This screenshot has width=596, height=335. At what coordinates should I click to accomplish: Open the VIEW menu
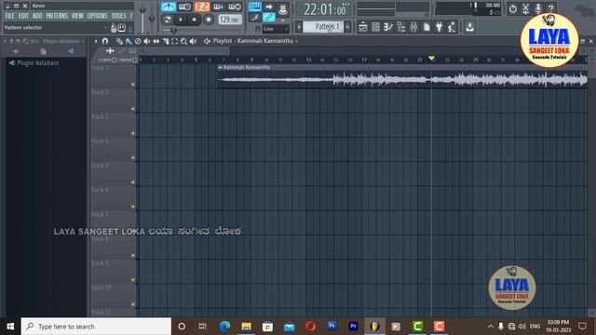[77, 16]
